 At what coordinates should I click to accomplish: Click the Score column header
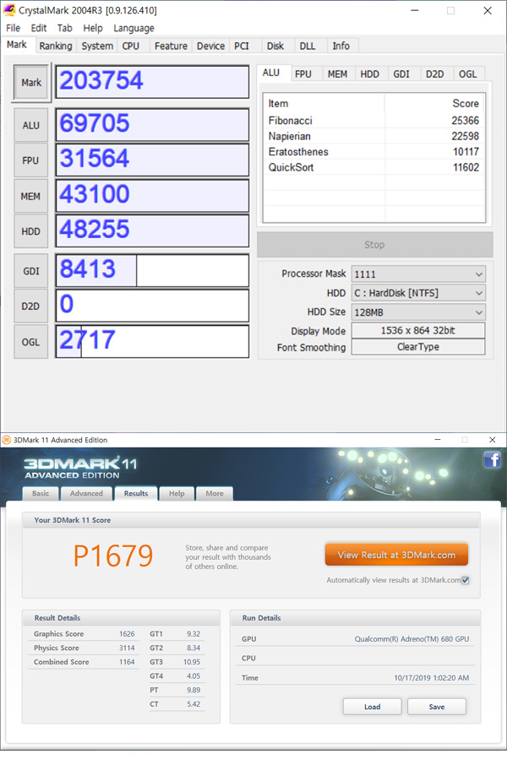pos(434,104)
